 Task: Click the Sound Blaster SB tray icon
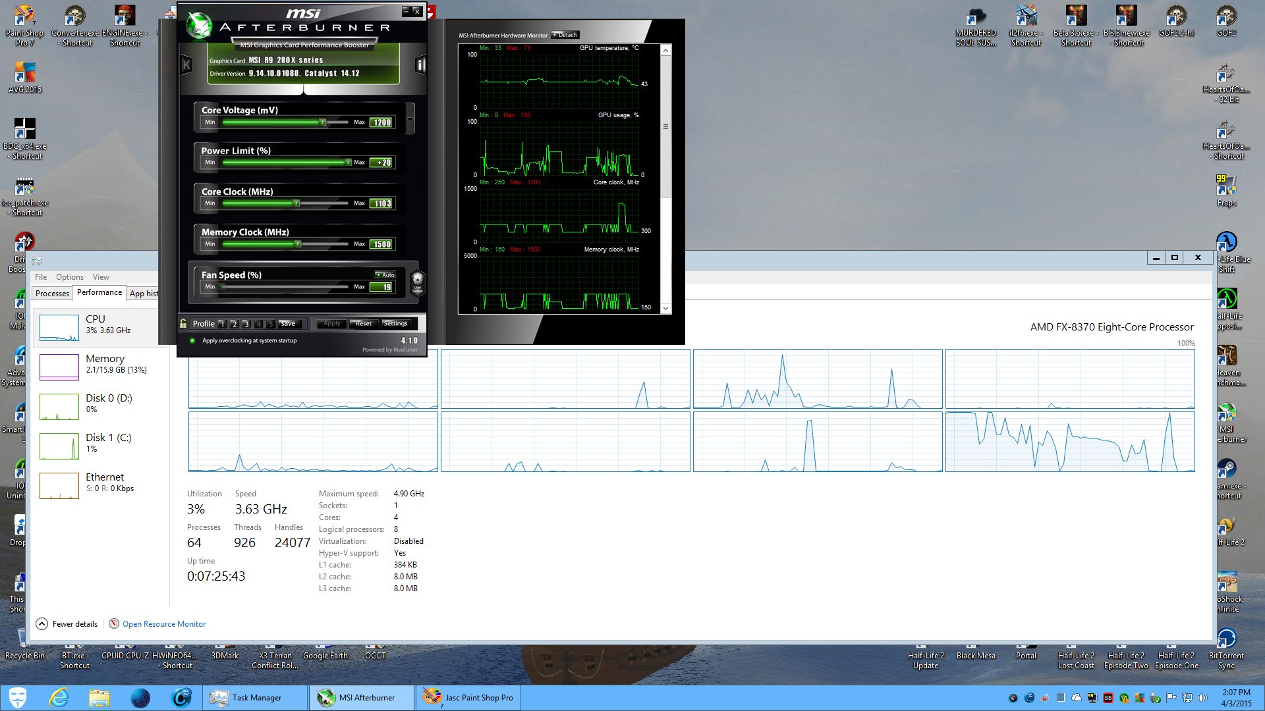click(x=1108, y=698)
